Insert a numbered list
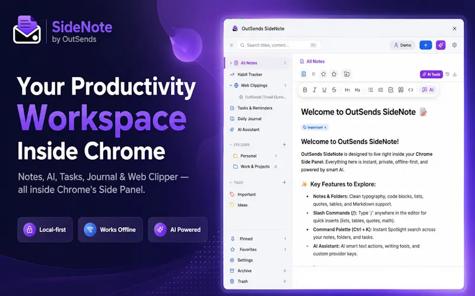Viewport: 475px width, 296px height. click(x=381, y=90)
